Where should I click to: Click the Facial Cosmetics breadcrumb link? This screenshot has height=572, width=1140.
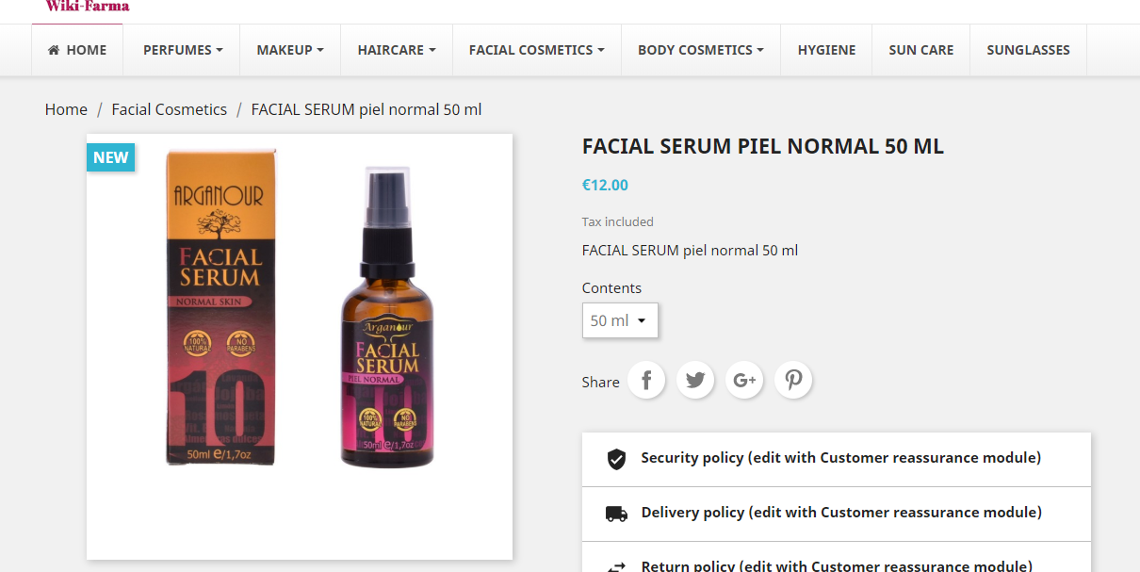pyautogui.click(x=170, y=109)
